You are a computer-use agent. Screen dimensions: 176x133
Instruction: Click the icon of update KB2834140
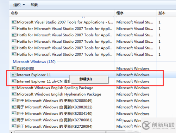14,113
